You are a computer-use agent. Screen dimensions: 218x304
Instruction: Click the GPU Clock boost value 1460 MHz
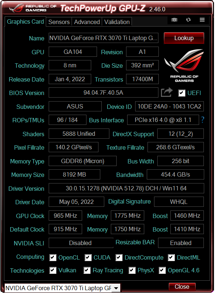tap(187, 216)
